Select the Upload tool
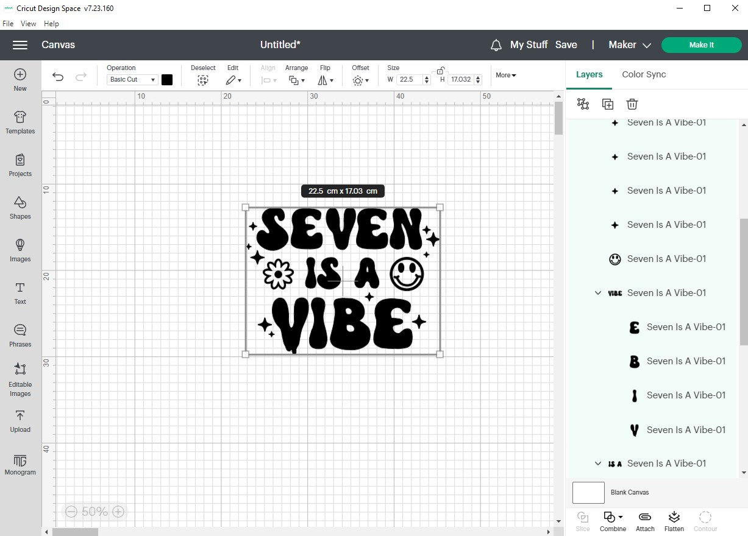 pyautogui.click(x=20, y=420)
